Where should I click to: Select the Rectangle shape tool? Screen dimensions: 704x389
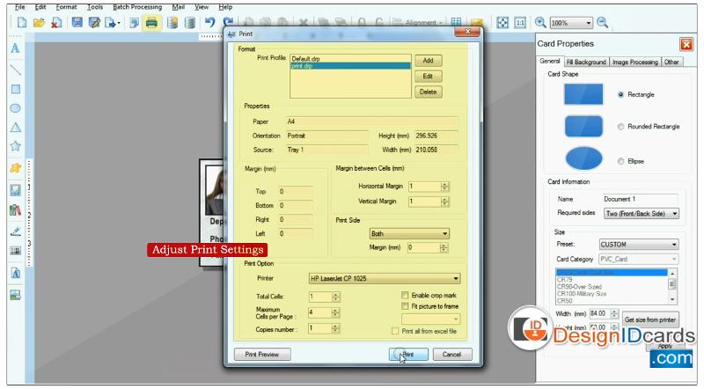(x=15, y=89)
